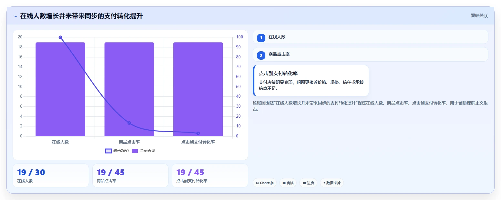Open the 19 / 45 点击到支付转化率 stat card
Image resolution: width=501 pixels, height=200 pixels.
210,175
